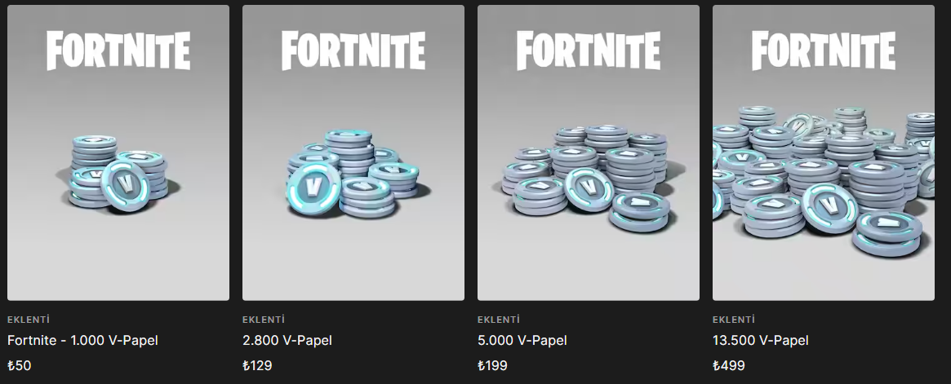Select the ₺129 price label
The image size is (951, 384).
pos(257,365)
